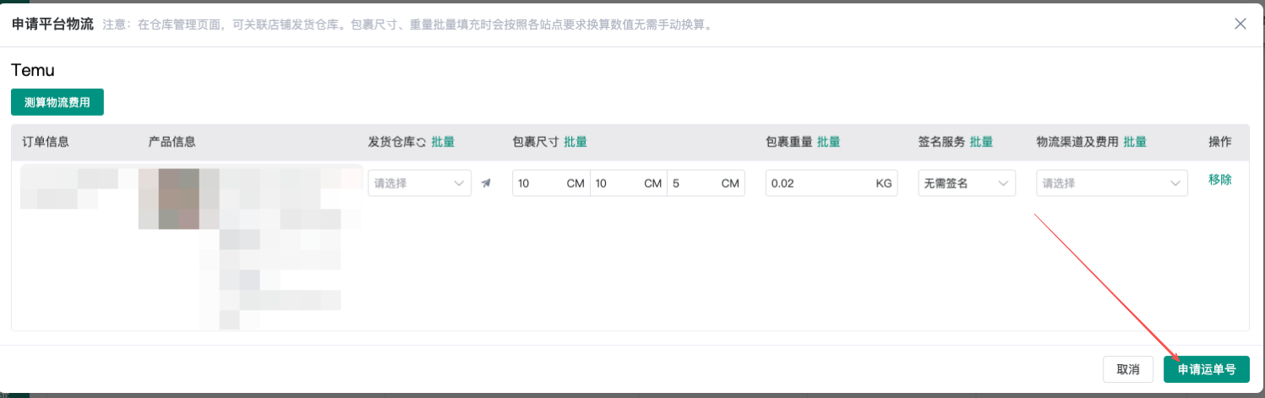The height and width of the screenshot is (398, 1265).
Task: Close the 申请平台物流 dialog
Action: point(1240,24)
